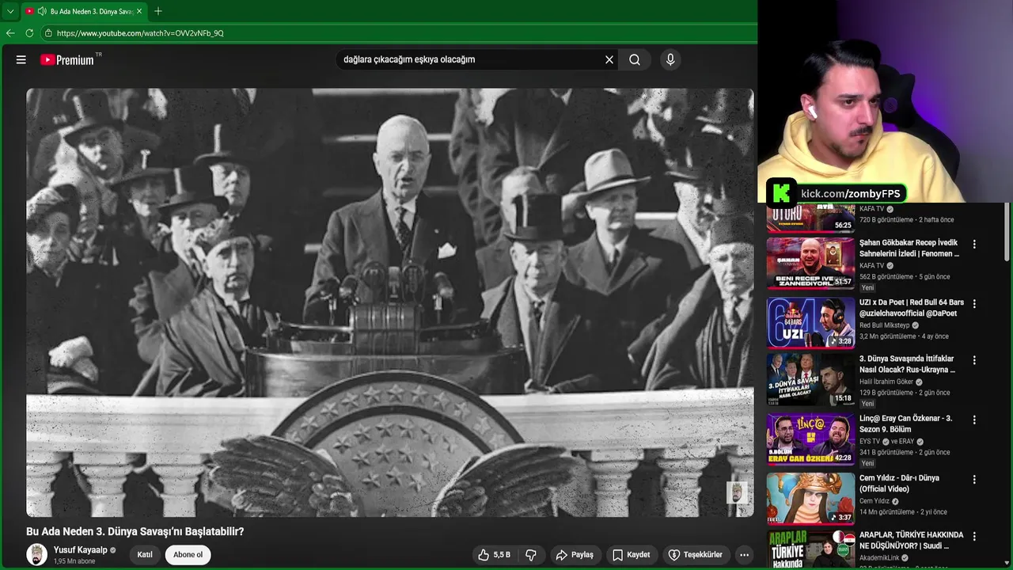Open Şahan Gökbakar Recep İvedik video thumbnail

[x=810, y=263]
